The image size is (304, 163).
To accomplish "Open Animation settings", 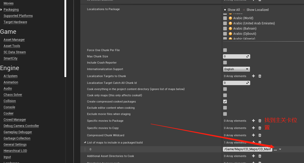I will [11, 82].
